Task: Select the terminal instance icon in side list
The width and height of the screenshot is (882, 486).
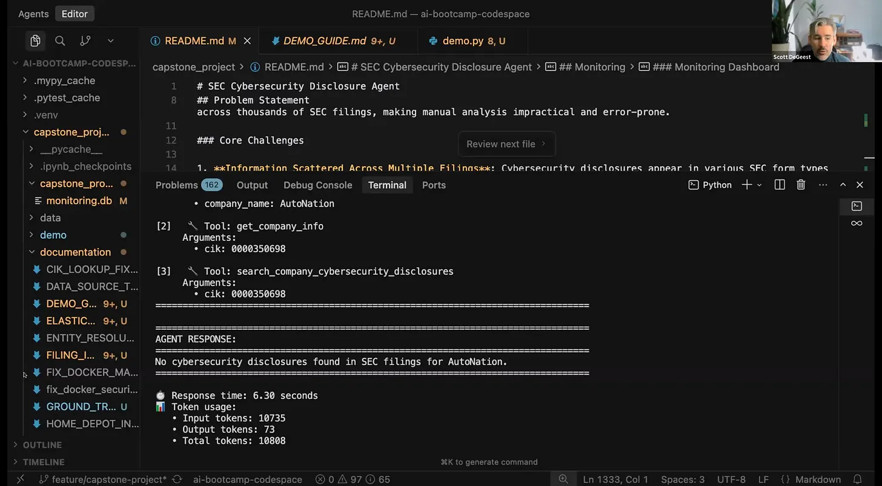Action: click(x=857, y=206)
